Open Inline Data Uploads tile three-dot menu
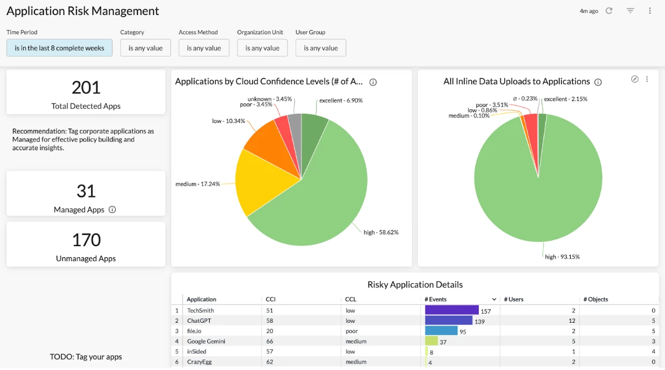 click(647, 79)
